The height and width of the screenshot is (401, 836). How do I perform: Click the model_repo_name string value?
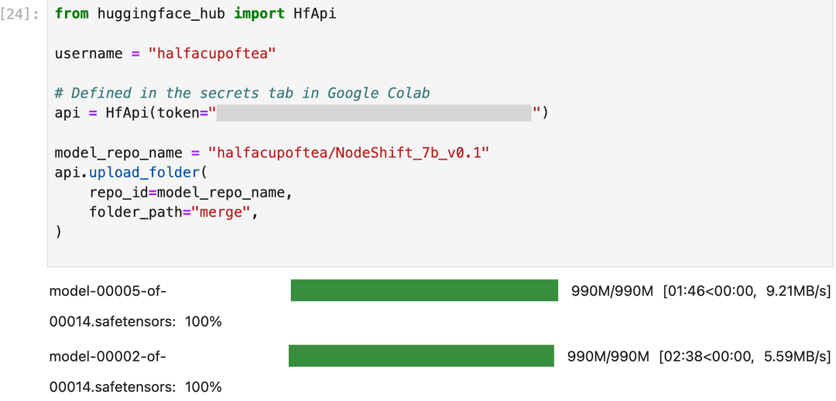click(348, 153)
